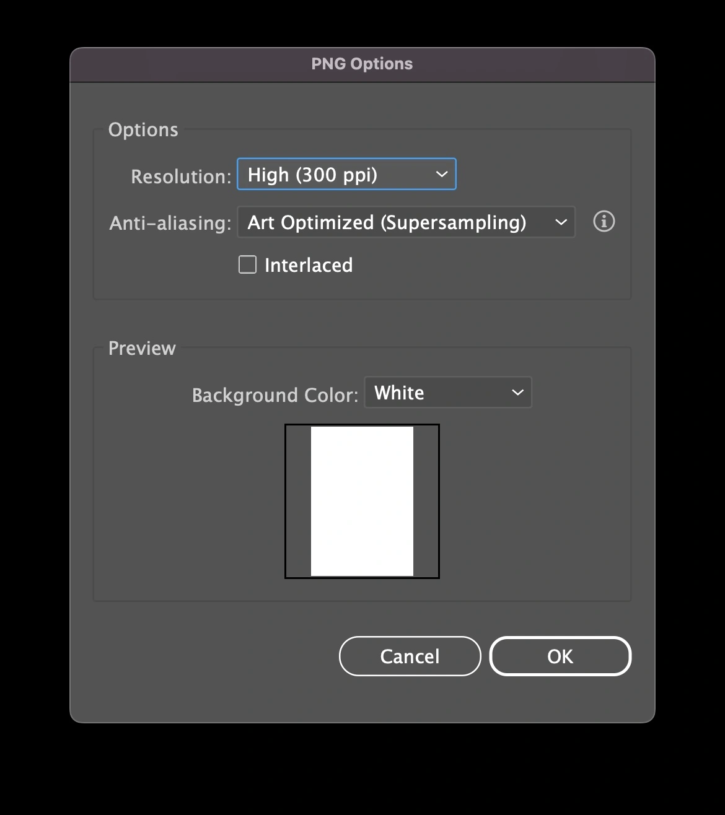
Task: Expand the Background Color dropdown
Action: 447,393
